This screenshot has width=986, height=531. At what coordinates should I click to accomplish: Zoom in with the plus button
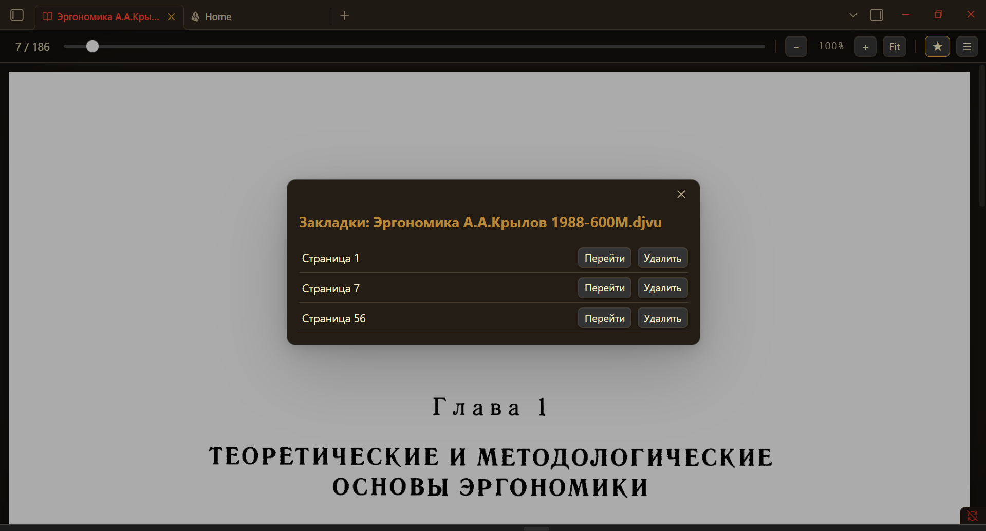[x=865, y=47]
